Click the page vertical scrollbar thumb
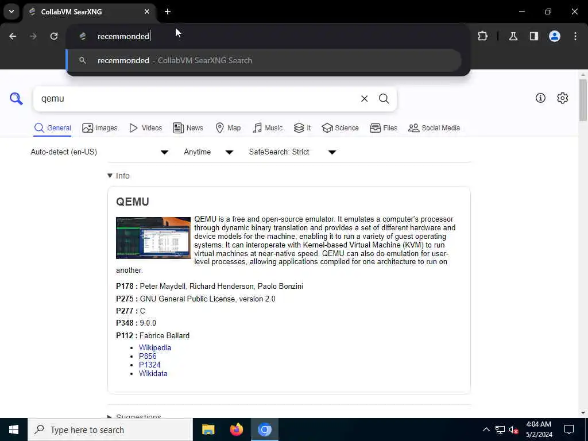The width and height of the screenshot is (588, 441). 582,100
